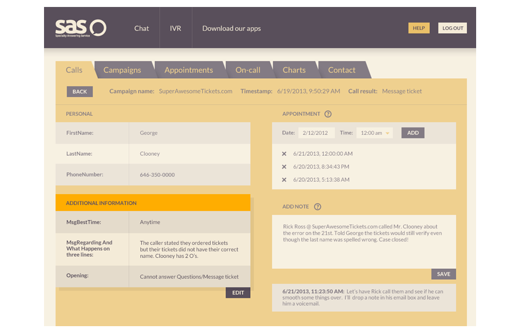Screen dimensions: 519x336
Task: Open the Appointment help icon
Action: [x=328, y=114]
